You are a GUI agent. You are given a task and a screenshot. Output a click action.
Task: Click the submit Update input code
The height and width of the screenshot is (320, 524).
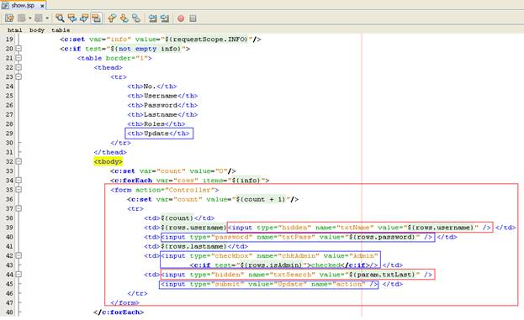pyautogui.click(x=269, y=284)
